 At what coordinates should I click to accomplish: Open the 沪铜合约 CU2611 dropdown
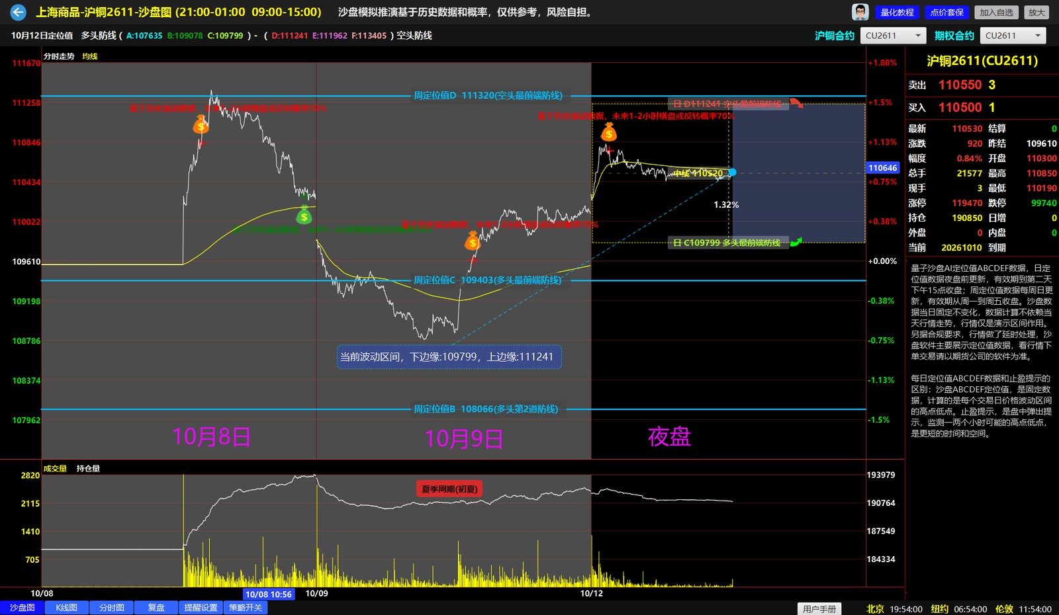[893, 36]
